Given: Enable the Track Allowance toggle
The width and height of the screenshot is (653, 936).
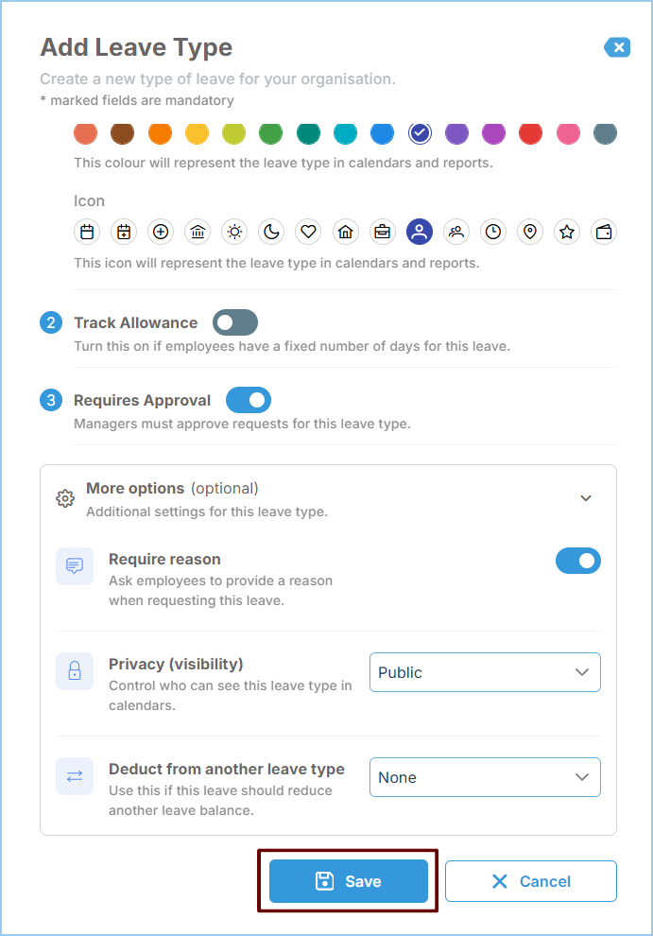Looking at the screenshot, I should click(x=235, y=322).
